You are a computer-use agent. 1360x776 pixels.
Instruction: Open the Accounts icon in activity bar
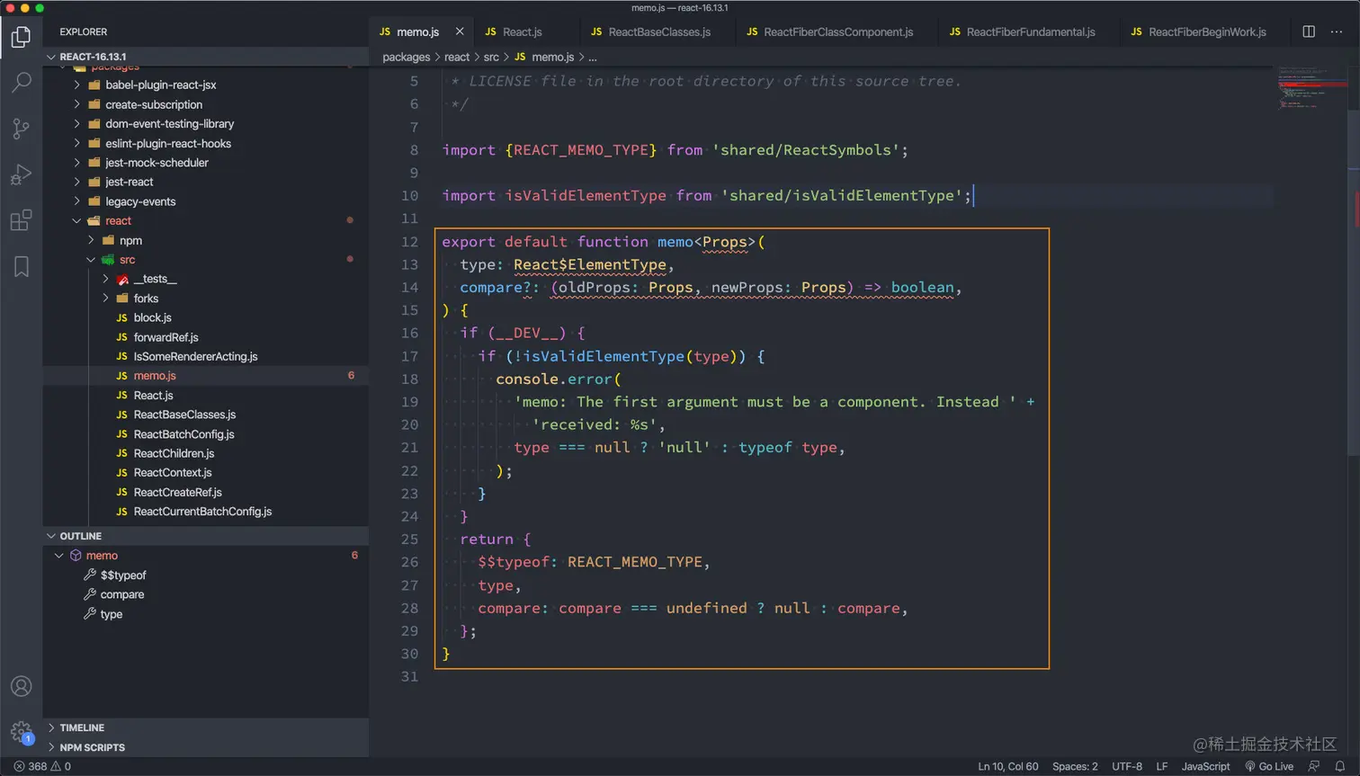[x=21, y=686]
